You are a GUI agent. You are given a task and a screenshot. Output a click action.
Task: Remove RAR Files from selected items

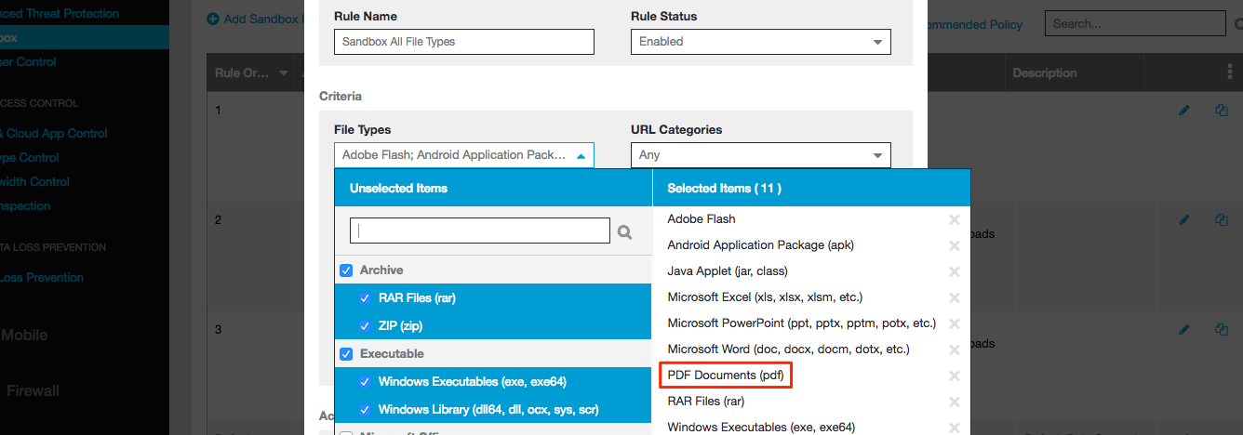[x=954, y=402]
